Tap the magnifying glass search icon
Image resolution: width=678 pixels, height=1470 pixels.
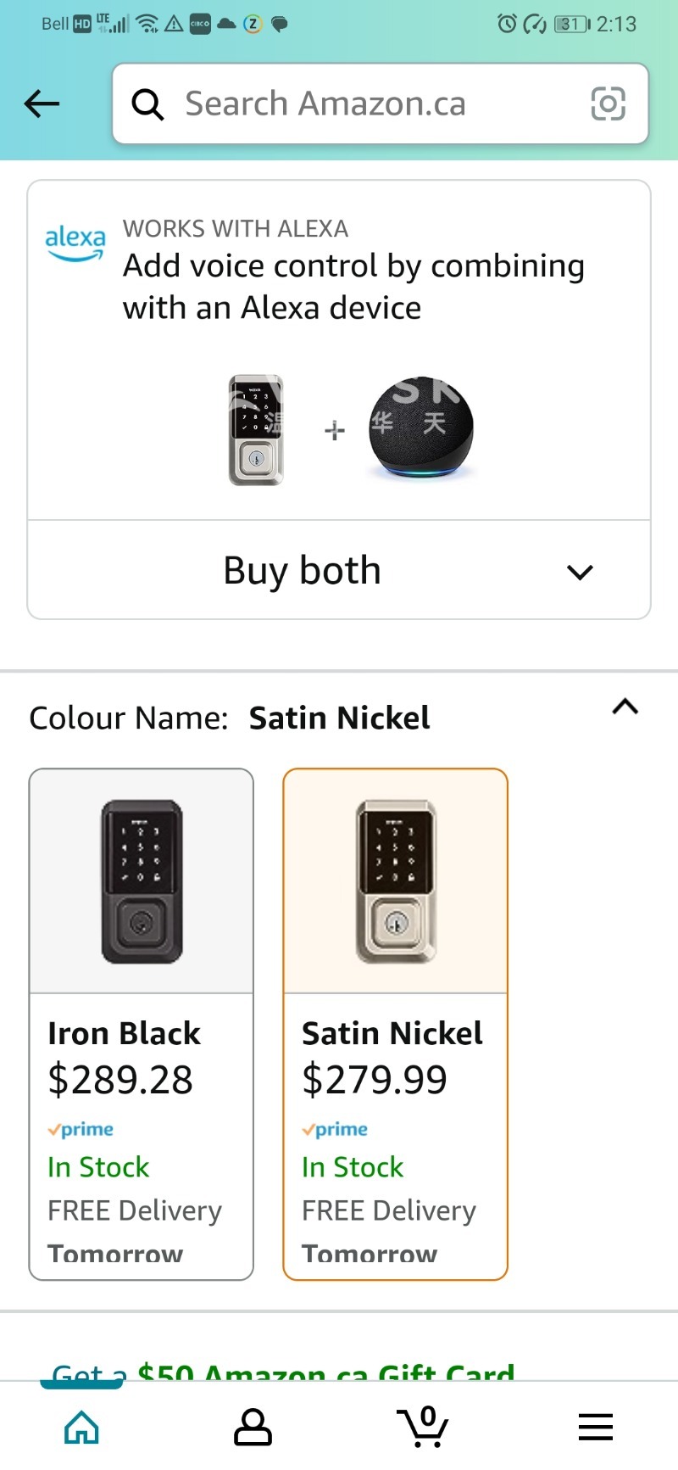pos(148,103)
